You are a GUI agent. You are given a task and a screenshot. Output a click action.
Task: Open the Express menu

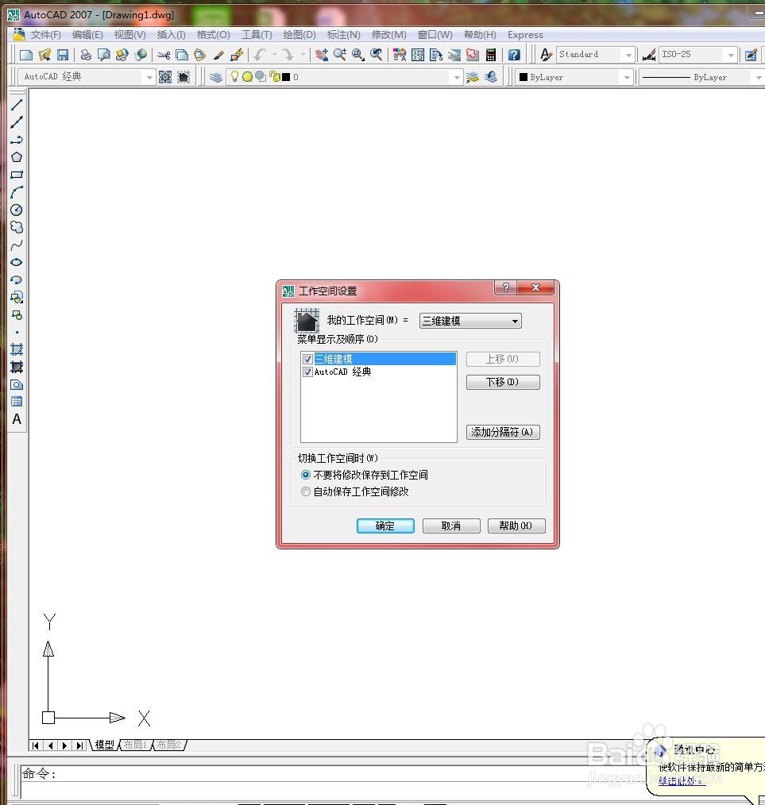525,35
